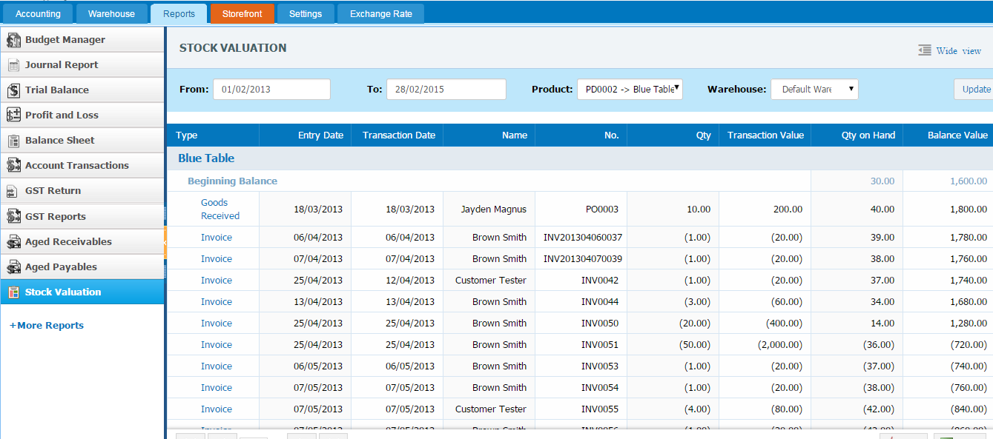Click the Balance Value column header
The height and width of the screenshot is (439, 993).
pyautogui.click(x=948, y=135)
